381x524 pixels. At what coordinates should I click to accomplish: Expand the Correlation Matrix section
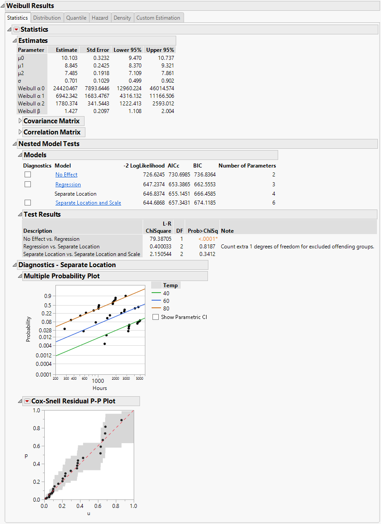(x=20, y=132)
